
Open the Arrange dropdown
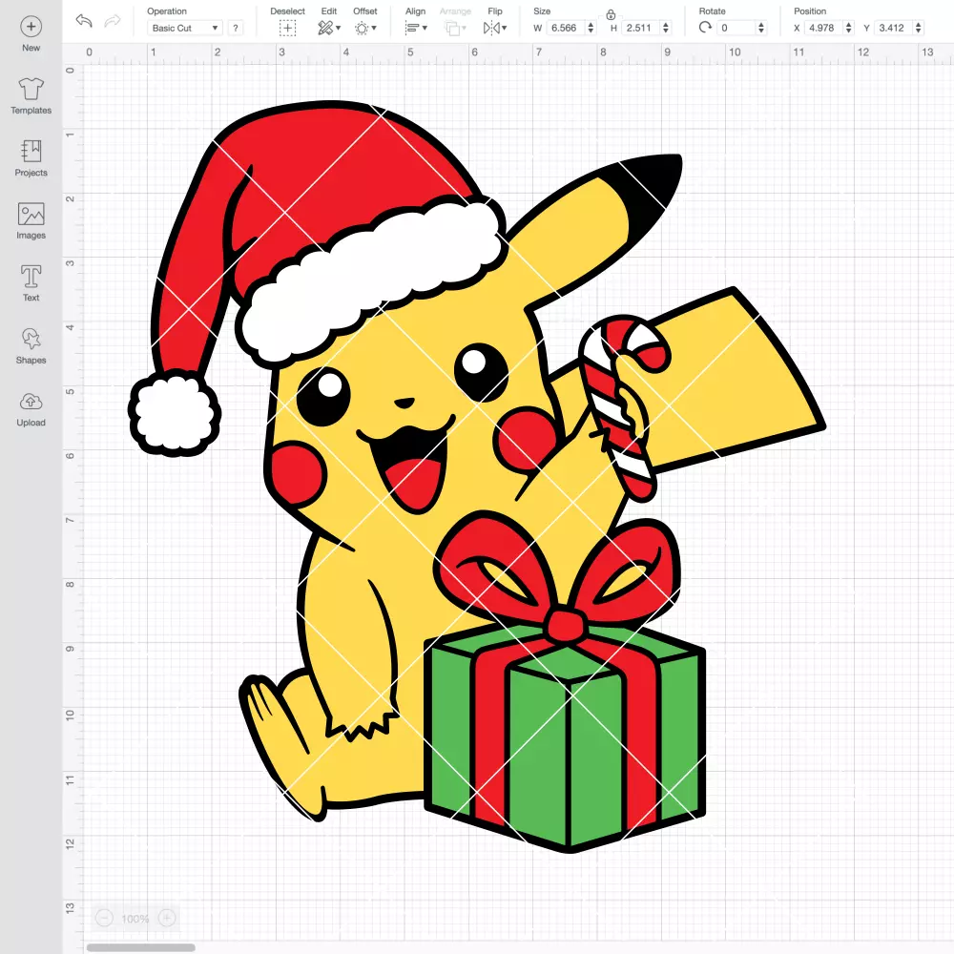[x=455, y=28]
